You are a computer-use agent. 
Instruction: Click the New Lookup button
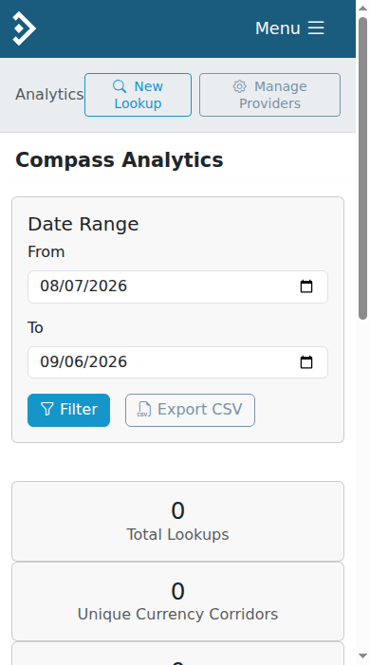pyautogui.click(x=138, y=95)
